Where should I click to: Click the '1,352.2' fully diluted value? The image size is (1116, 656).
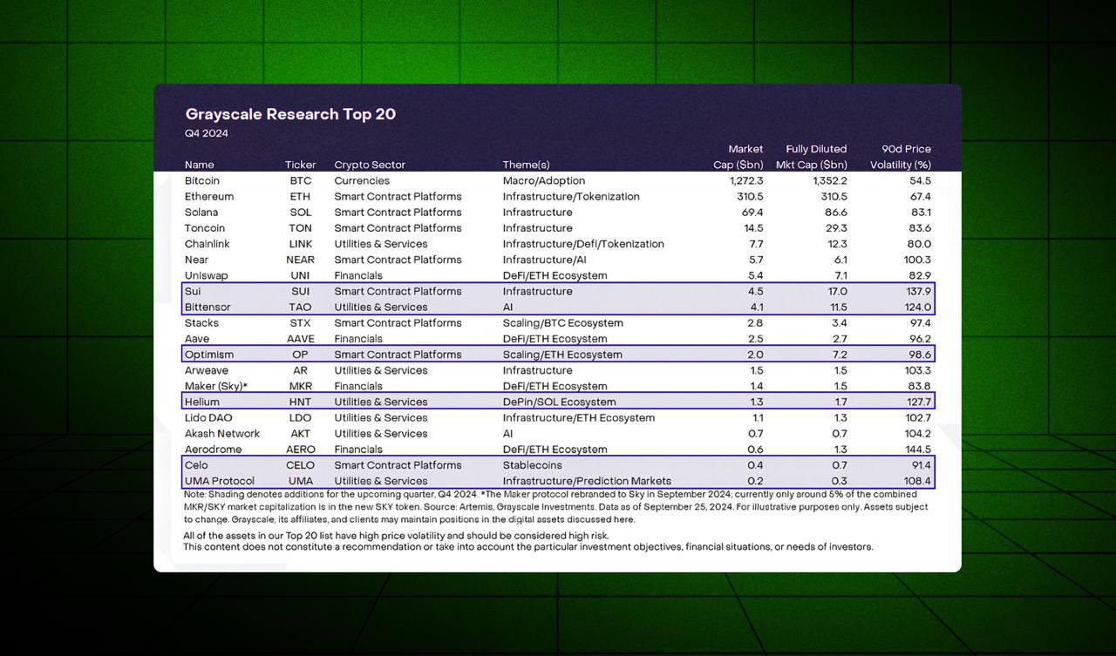[x=829, y=180]
